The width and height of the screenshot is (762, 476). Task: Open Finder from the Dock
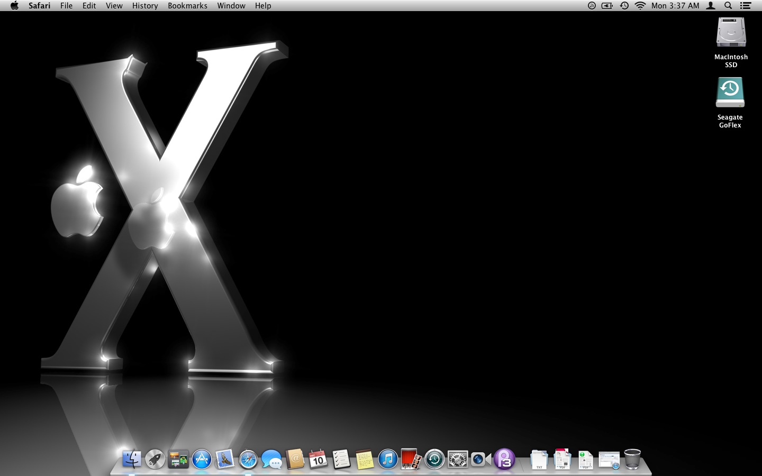132,459
